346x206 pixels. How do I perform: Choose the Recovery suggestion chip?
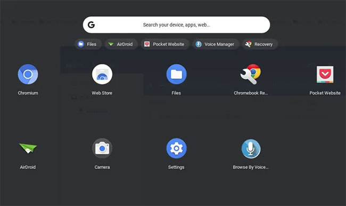pyautogui.click(x=260, y=44)
